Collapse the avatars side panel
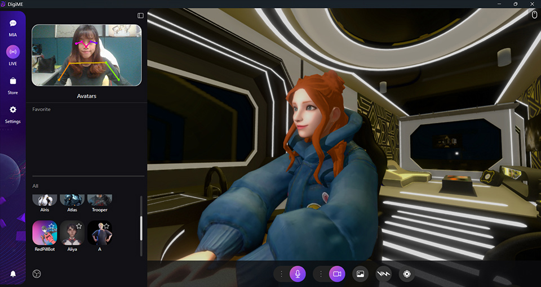Screen dimensions: 541x287 140,15
